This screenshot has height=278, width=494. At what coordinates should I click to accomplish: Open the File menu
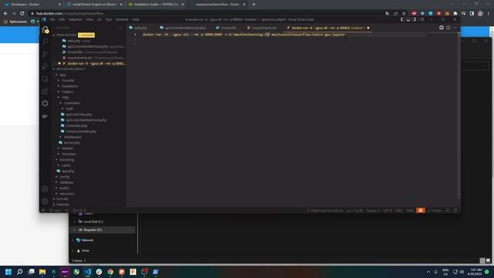pyautogui.click(x=52, y=19)
